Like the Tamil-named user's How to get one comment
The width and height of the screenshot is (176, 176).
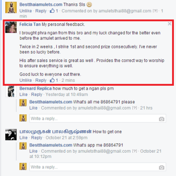(23, 138)
